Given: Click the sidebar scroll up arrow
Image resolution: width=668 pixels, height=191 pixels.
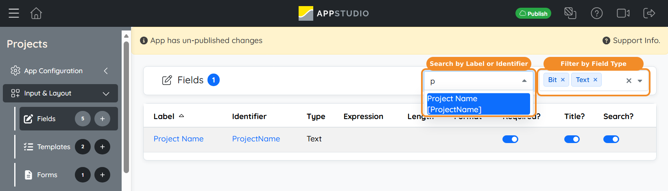Looking at the screenshot, I should [x=126, y=36].
